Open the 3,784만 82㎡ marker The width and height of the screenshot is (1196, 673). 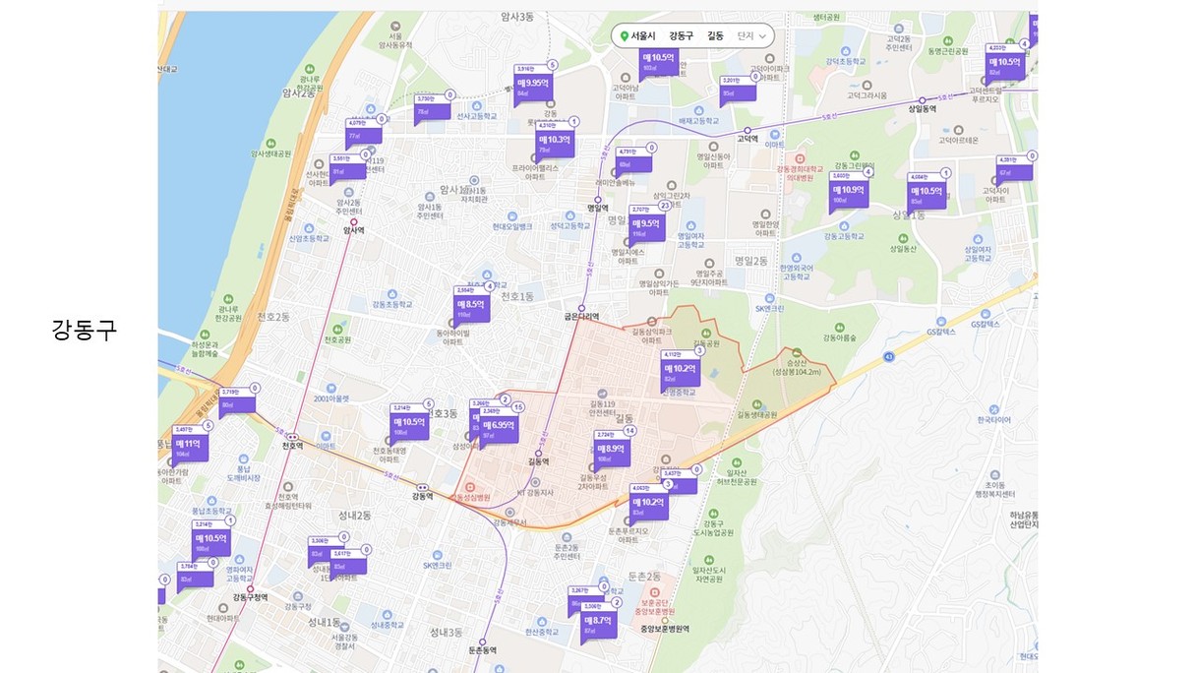tap(195, 577)
